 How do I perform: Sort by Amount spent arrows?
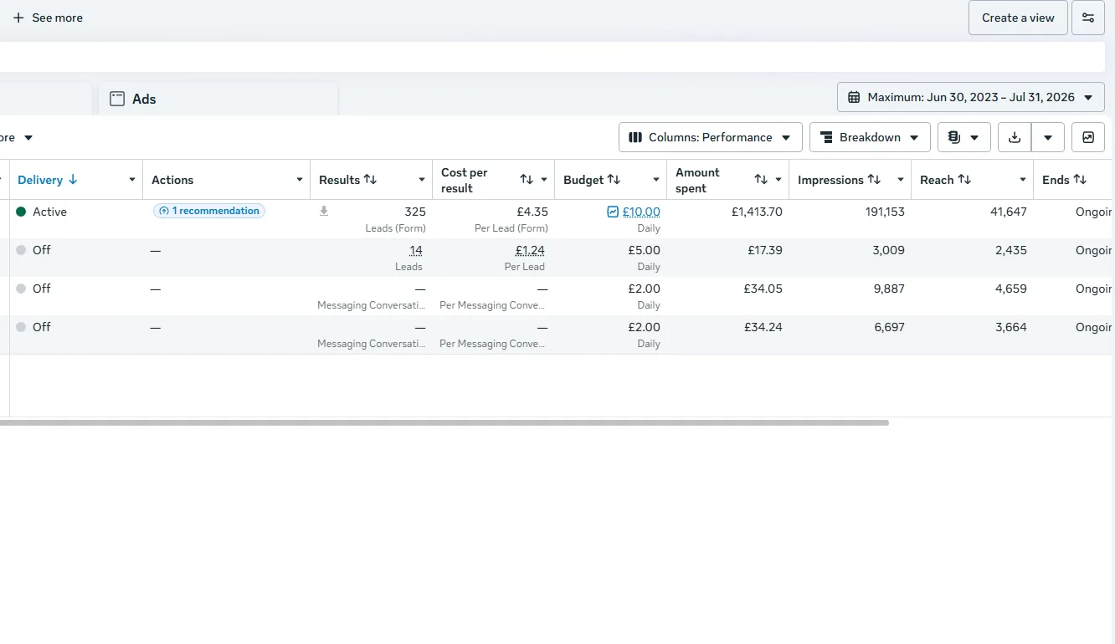pos(761,180)
